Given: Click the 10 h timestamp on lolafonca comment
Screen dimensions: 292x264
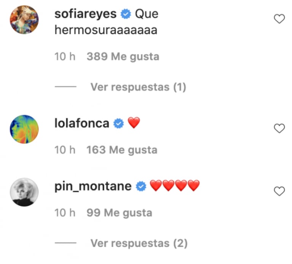Looking at the screenshot, I should [x=65, y=150].
